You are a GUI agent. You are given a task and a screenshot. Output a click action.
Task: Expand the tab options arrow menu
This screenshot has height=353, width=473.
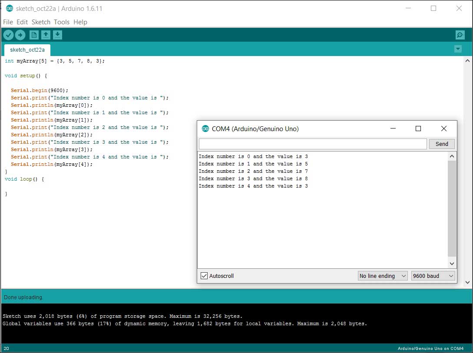[458, 49]
